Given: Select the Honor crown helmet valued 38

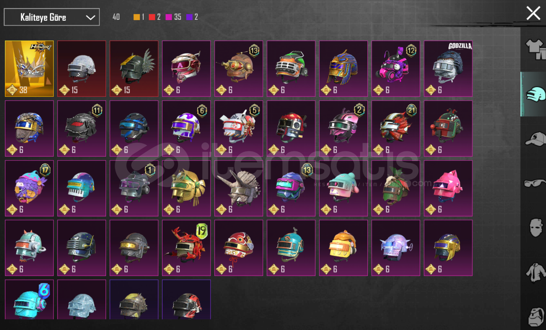Looking at the screenshot, I should pyautogui.click(x=29, y=69).
